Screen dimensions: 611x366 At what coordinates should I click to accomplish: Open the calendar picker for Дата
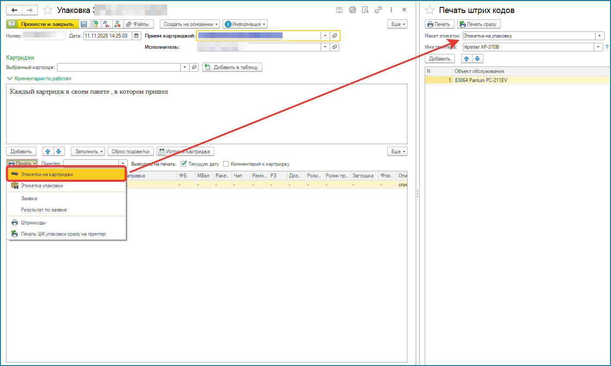pos(137,36)
